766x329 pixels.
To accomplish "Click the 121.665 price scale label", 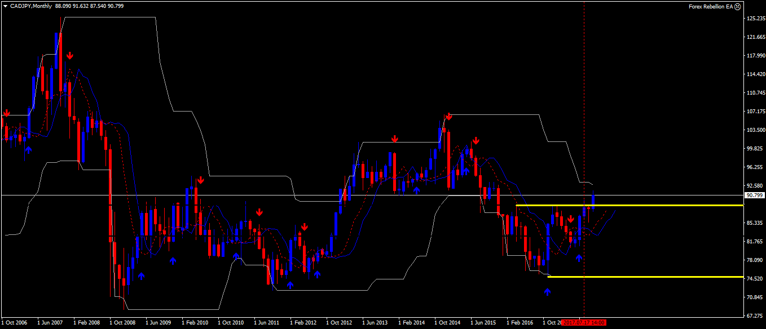I will pos(755,37).
